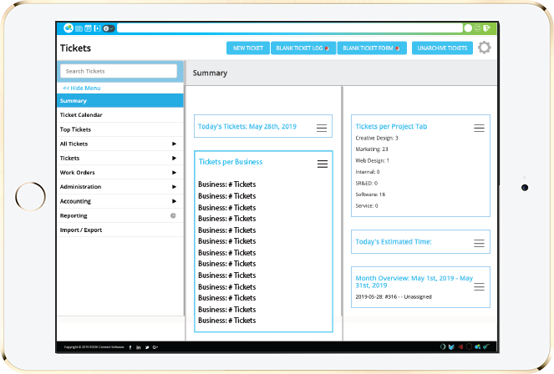Click the Twitter icon in footer

tap(147, 347)
